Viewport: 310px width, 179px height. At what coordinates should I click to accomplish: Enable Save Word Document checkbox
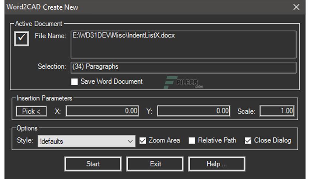pos(74,82)
